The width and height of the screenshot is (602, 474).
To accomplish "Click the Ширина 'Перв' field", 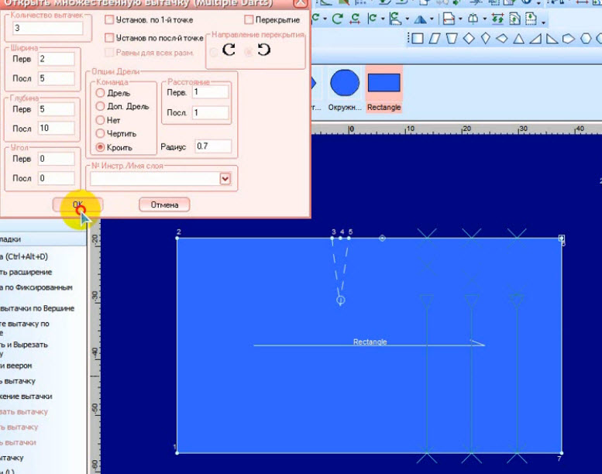I will (x=57, y=59).
